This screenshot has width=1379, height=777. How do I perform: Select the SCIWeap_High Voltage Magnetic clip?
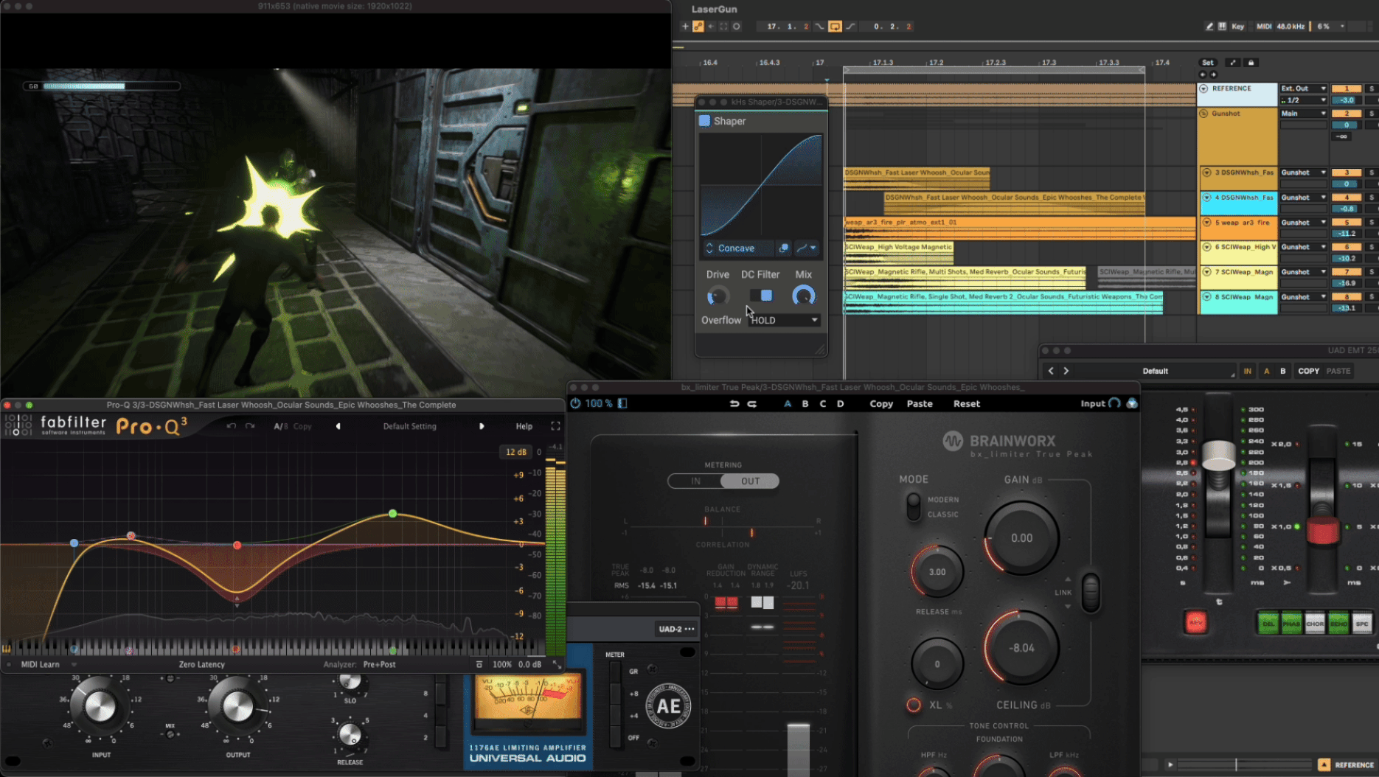[x=899, y=253]
